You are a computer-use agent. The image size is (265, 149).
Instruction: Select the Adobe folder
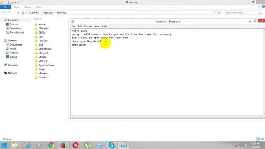pos(42,24)
